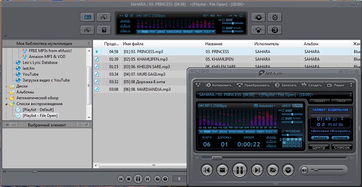The height and width of the screenshot is (187, 362).
Task: Open the Радио toolbar item
Action: (336, 85)
